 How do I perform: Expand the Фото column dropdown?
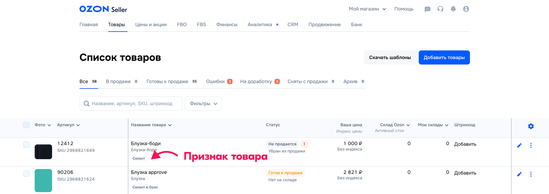pyautogui.click(x=49, y=125)
